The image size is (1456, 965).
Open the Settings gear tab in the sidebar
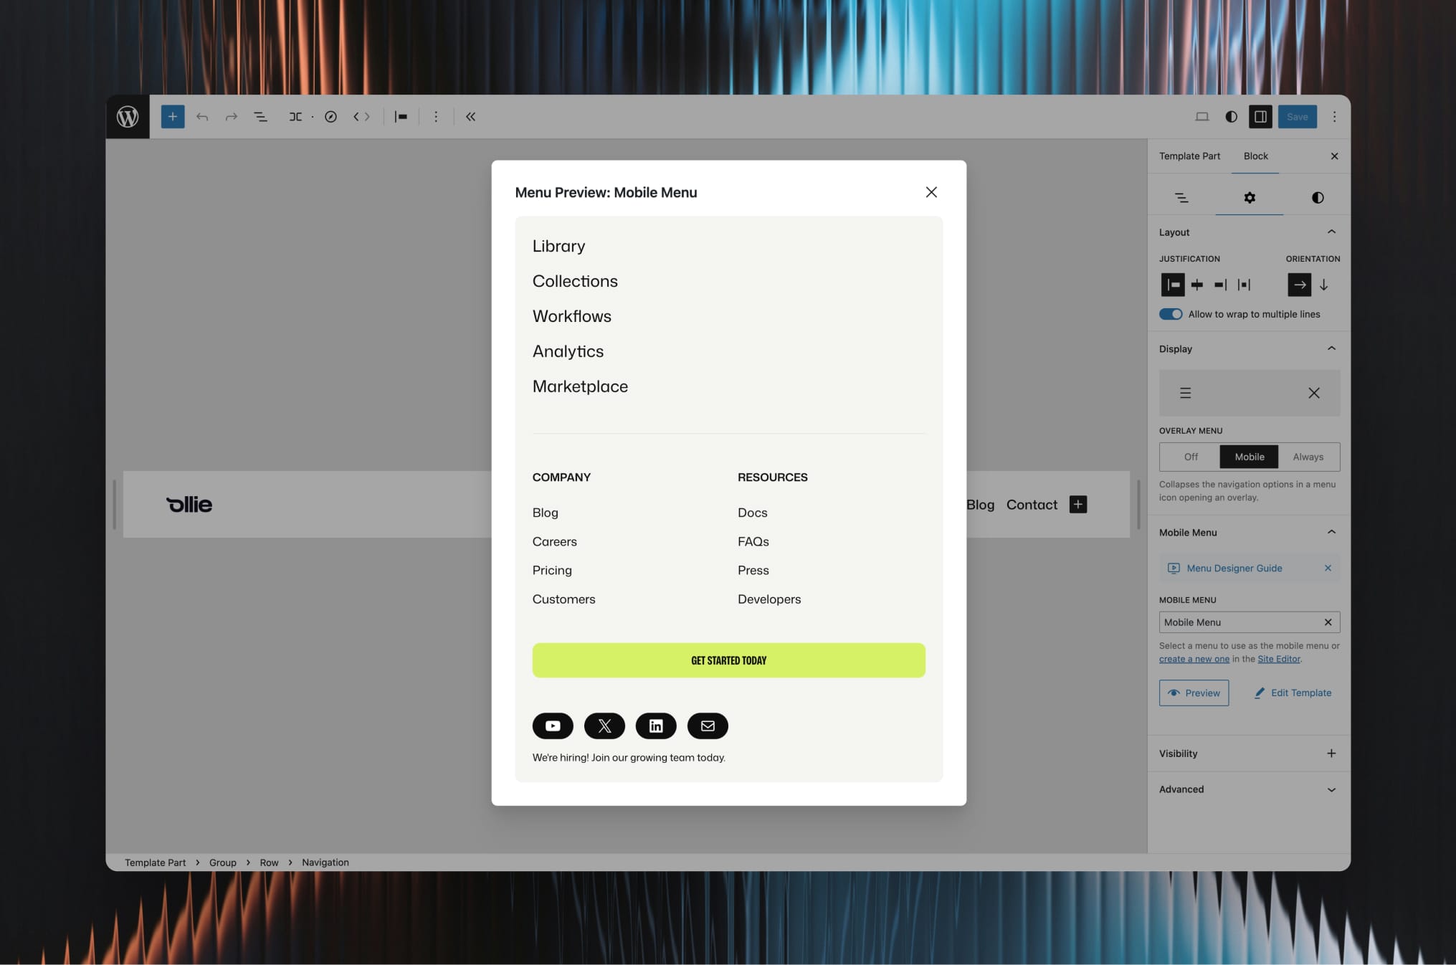1249,197
